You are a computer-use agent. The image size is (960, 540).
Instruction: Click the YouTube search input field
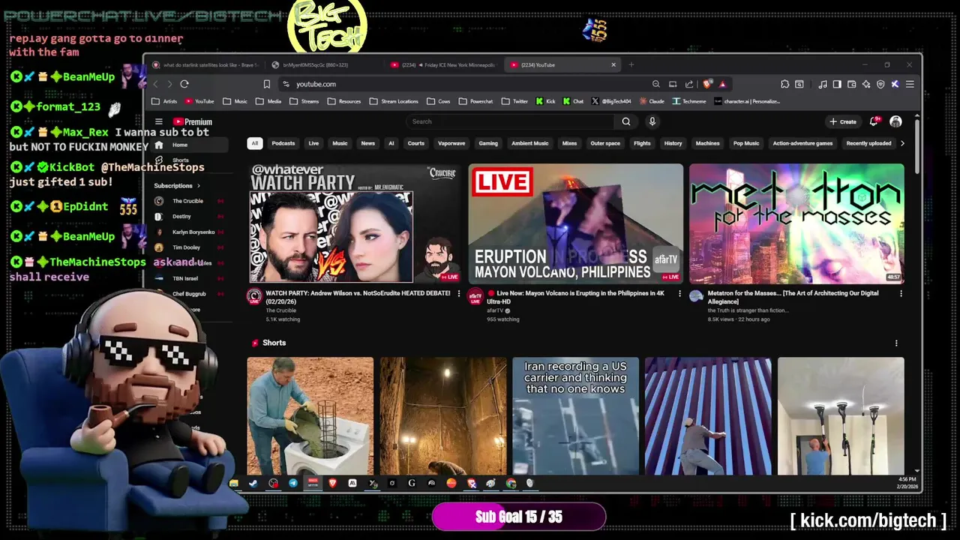pos(511,121)
